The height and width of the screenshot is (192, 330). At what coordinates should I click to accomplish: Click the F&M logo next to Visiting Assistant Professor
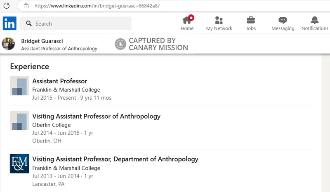pos(19,164)
